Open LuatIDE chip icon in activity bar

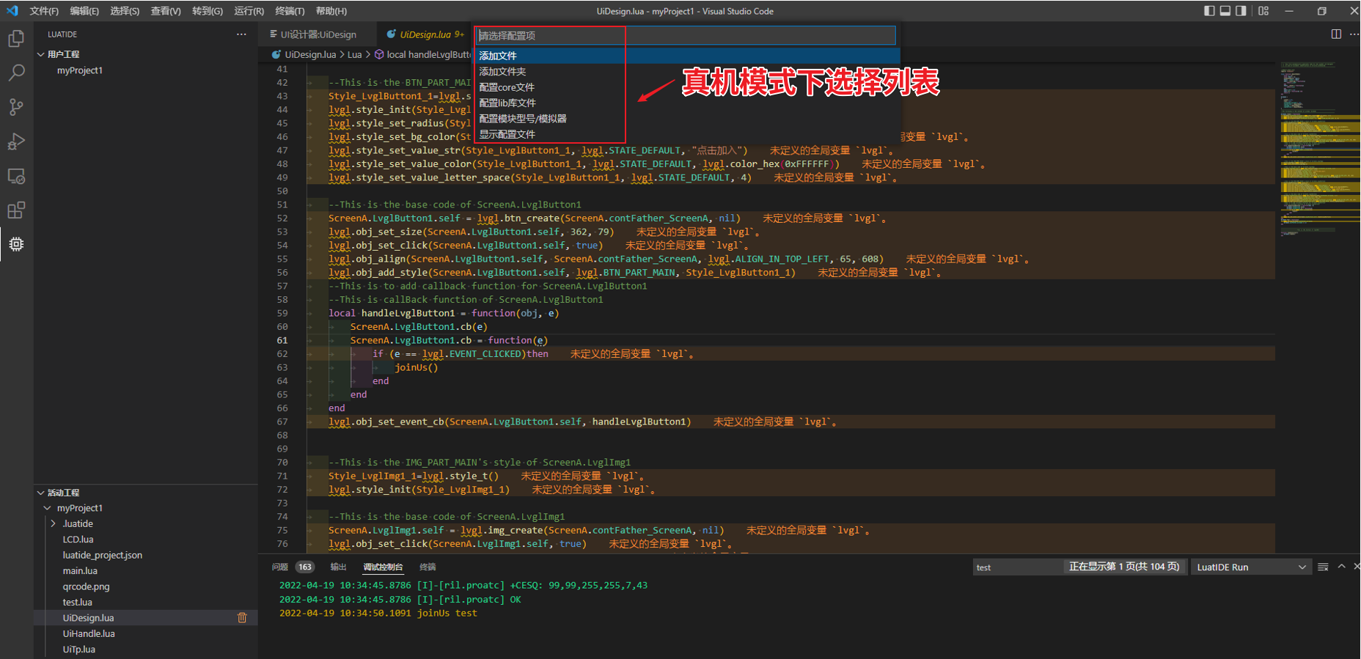pyautogui.click(x=16, y=244)
